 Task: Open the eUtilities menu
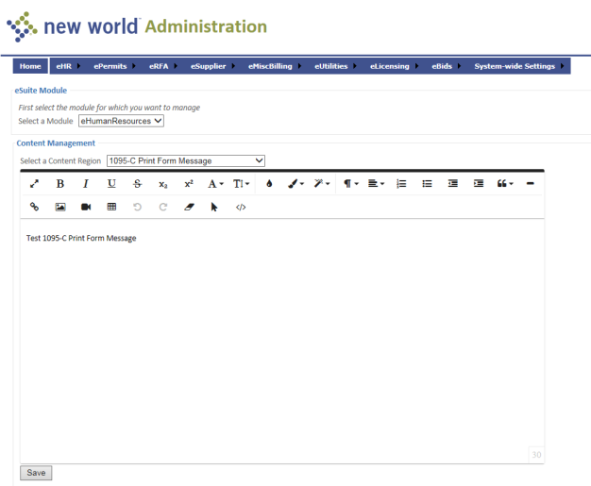coord(331,66)
